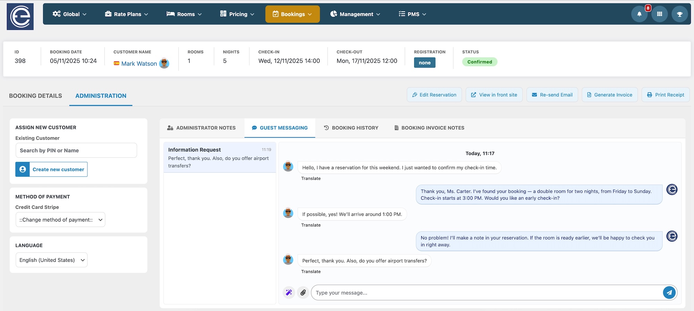Open the Administrator Notes tab
This screenshot has width=694, height=311.
[201, 128]
